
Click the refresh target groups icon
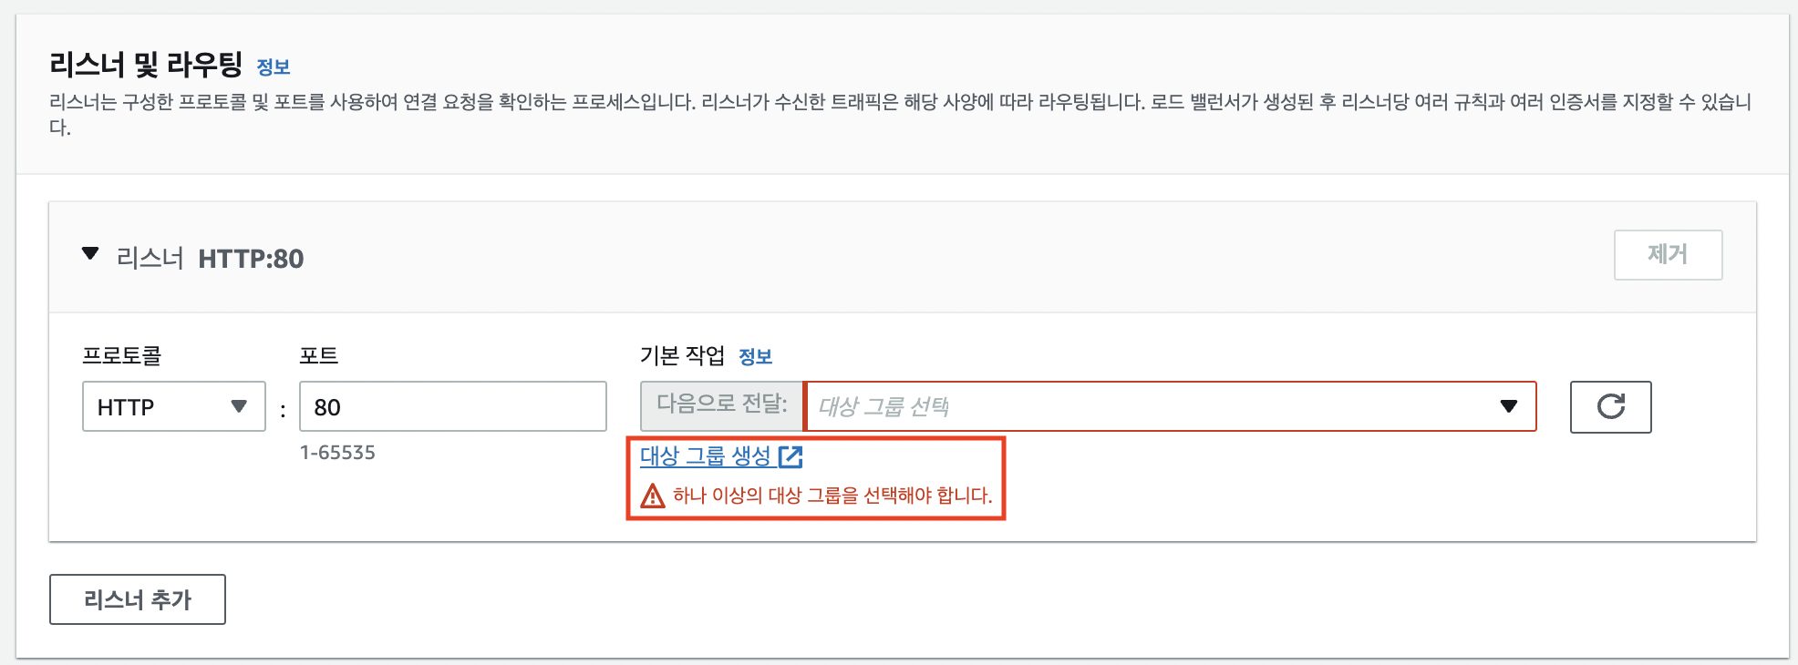pos(1610,407)
